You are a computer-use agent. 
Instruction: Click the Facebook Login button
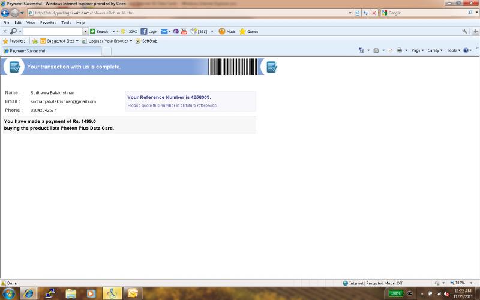point(149,31)
